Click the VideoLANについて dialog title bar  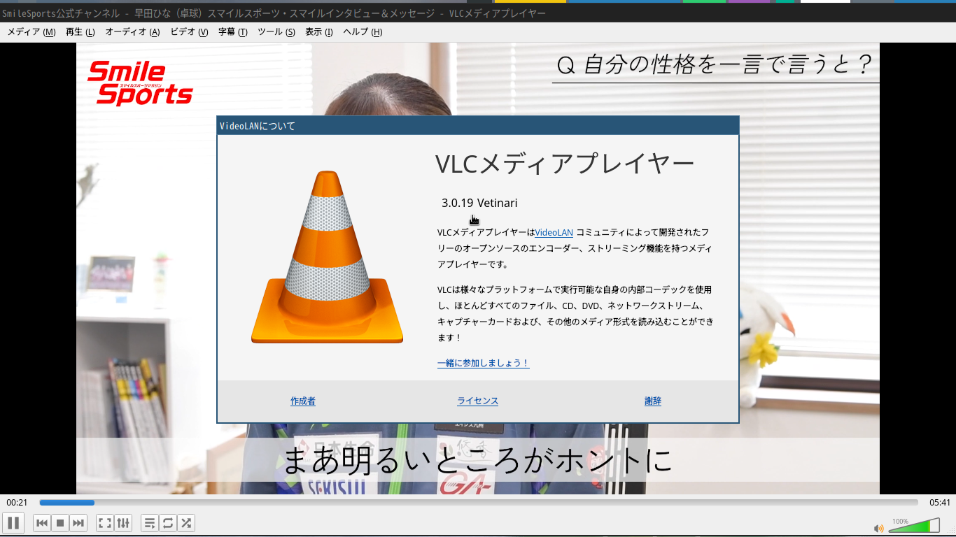tap(478, 126)
